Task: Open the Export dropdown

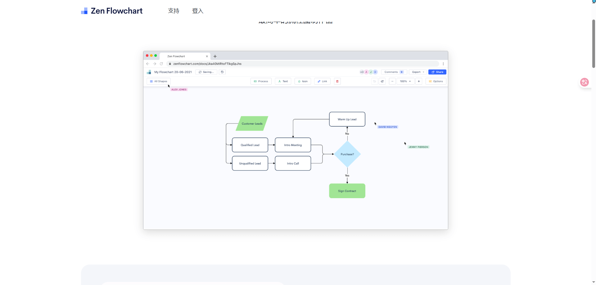Action: tap(418, 72)
